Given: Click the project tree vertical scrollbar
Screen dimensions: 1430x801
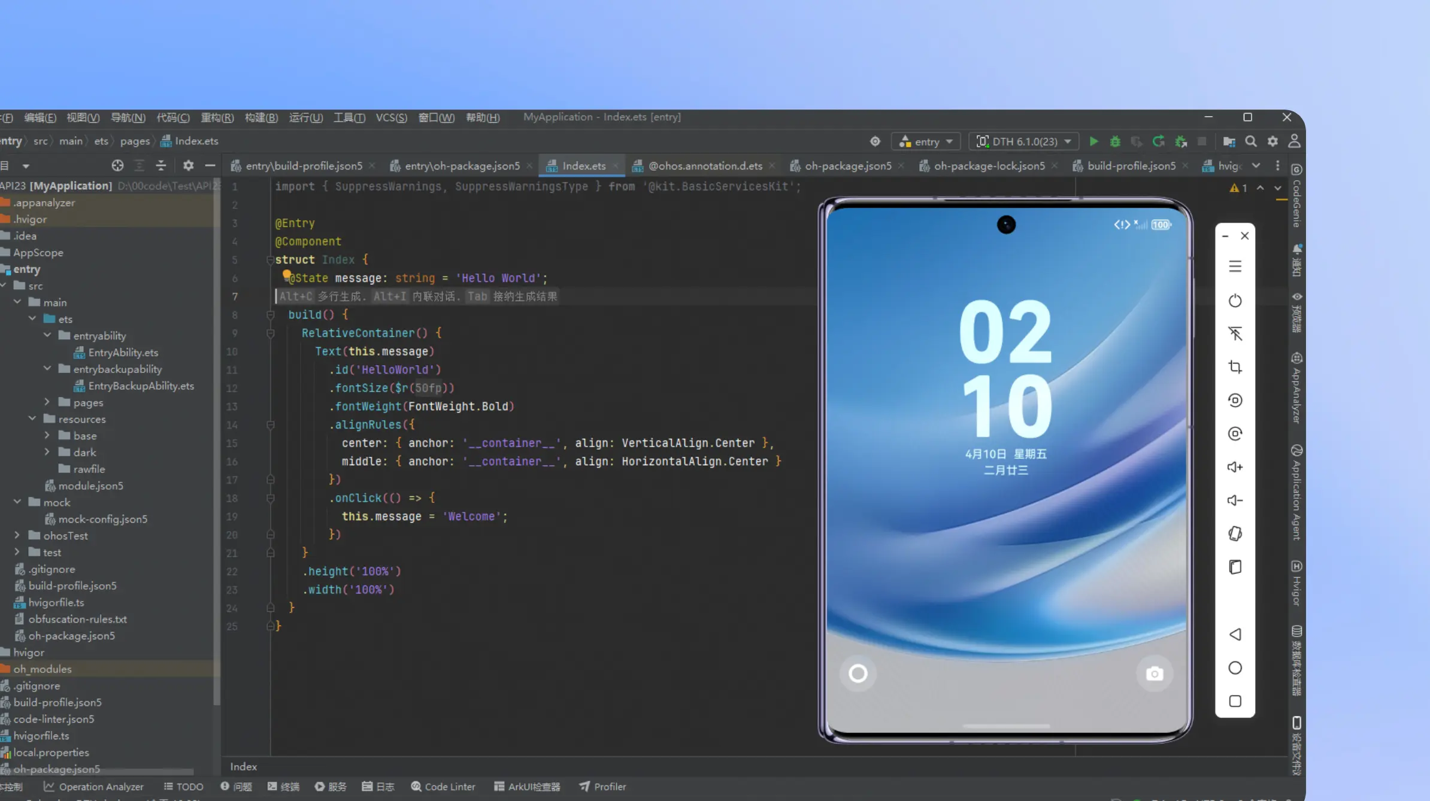Looking at the screenshot, I should 216,443.
